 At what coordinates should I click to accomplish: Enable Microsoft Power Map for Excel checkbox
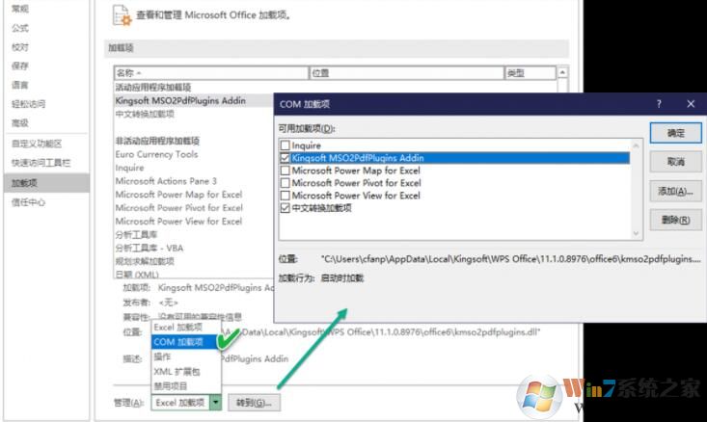click(x=285, y=171)
